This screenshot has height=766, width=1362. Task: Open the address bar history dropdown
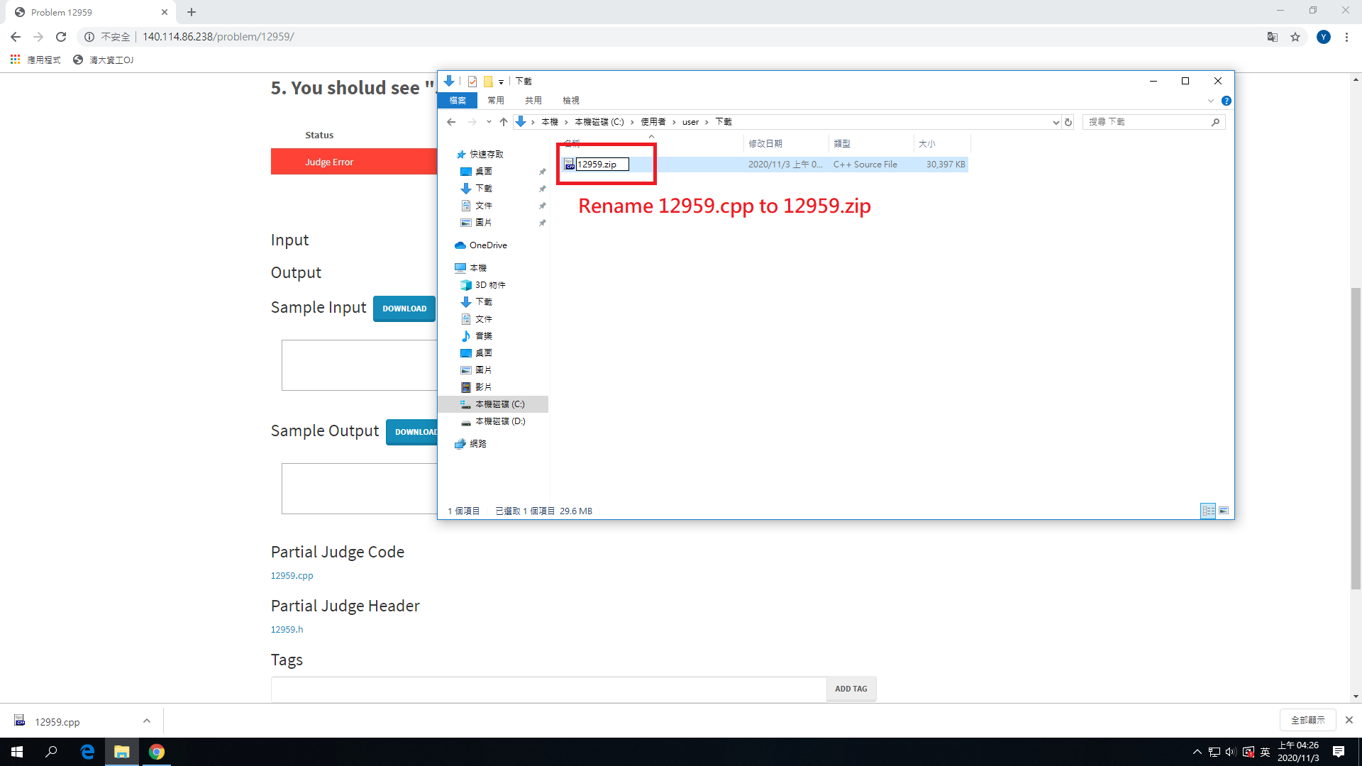click(1056, 122)
